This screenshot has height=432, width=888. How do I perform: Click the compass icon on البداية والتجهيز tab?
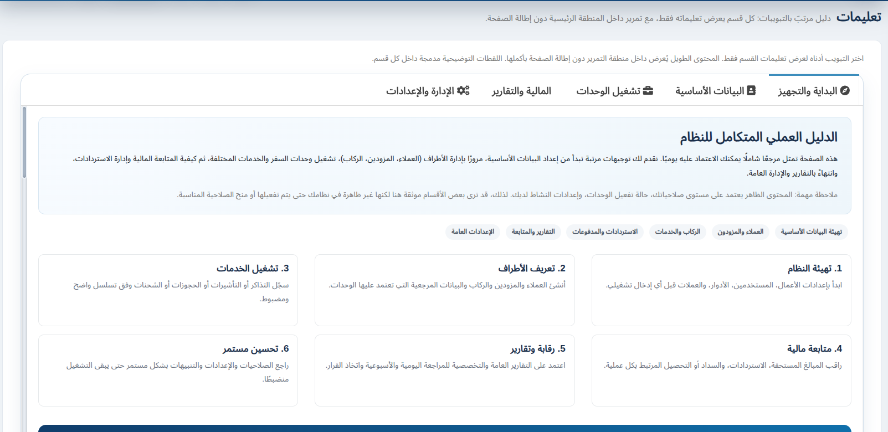pyautogui.click(x=845, y=90)
